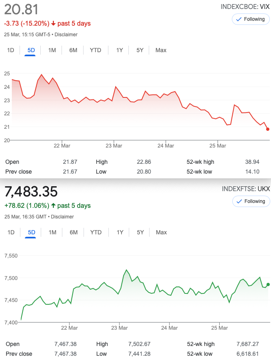This screenshot has height=357, width=271.
Task: Select YTD range on VIX chart
Action: coord(95,50)
